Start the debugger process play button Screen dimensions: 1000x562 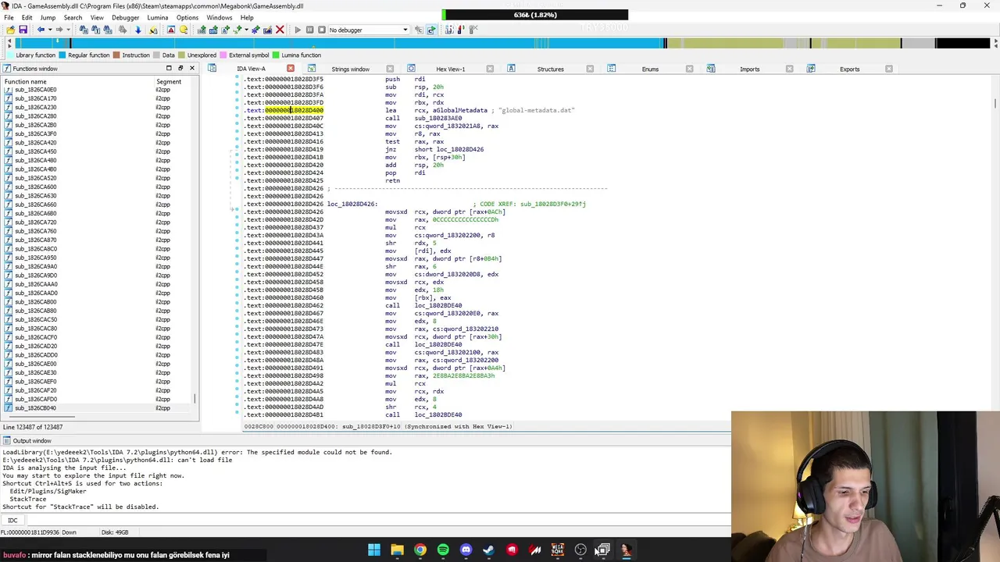tap(297, 30)
